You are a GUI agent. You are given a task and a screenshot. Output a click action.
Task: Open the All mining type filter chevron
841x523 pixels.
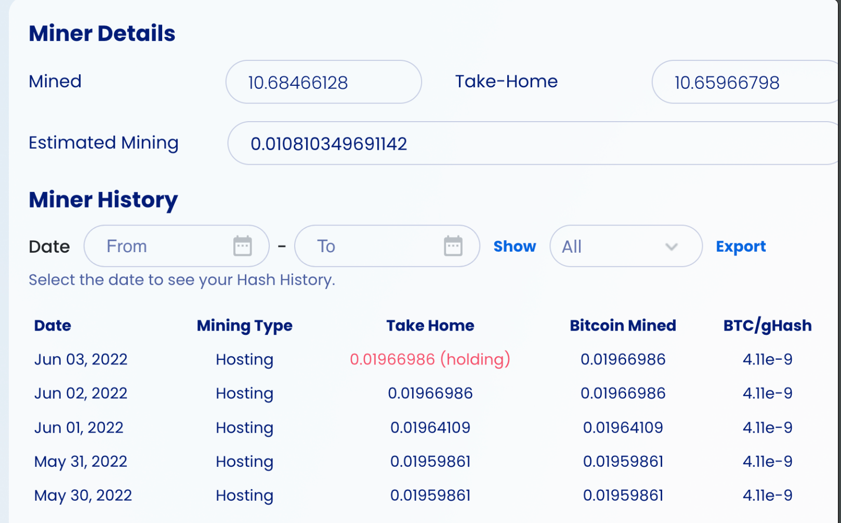pyautogui.click(x=671, y=246)
